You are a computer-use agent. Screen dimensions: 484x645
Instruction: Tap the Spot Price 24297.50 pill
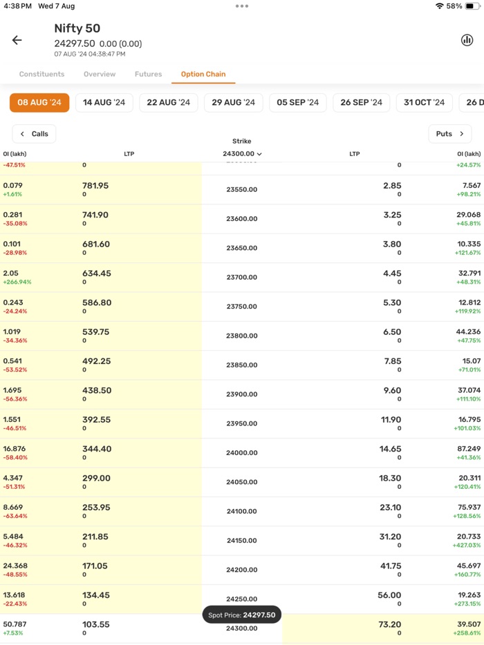pyautogui.click(x=241, y=614)
